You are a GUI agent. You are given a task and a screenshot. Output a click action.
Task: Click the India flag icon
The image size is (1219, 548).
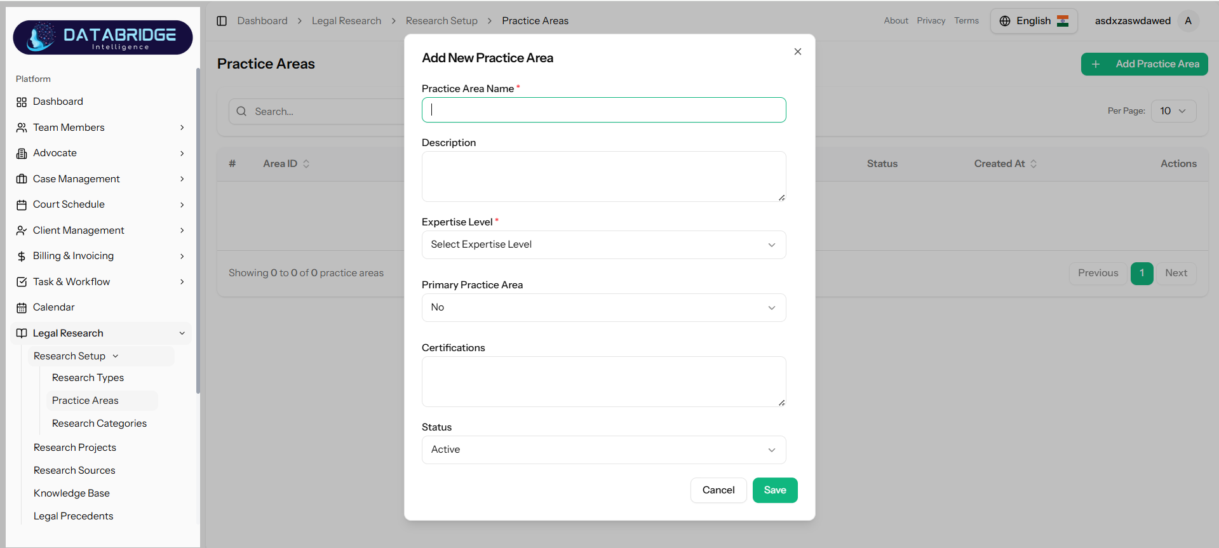point(1063,21)
